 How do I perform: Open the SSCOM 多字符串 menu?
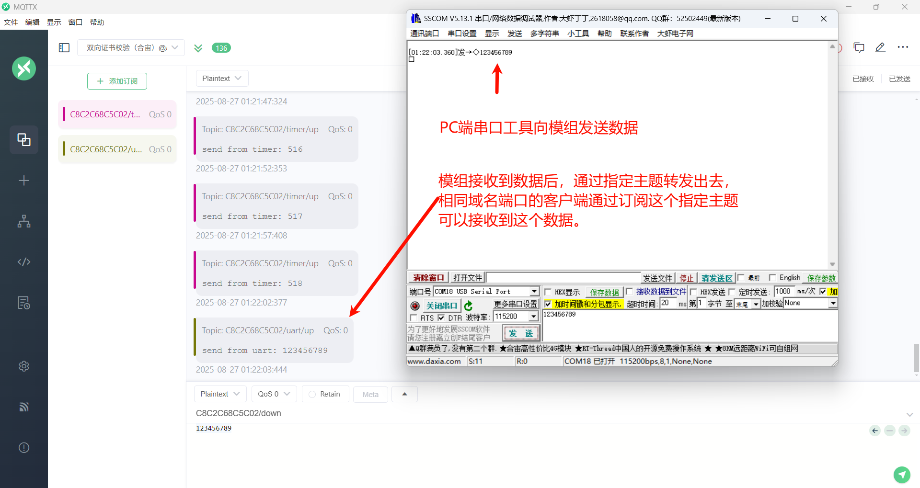pyautogui.click(x=544, y=34)
